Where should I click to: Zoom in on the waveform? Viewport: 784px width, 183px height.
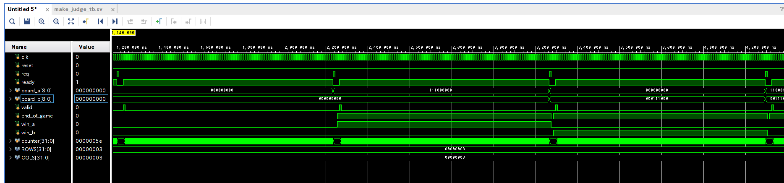(42, 21)
